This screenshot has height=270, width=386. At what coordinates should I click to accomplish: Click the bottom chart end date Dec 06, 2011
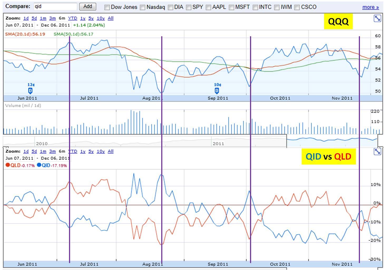(56, 158)
